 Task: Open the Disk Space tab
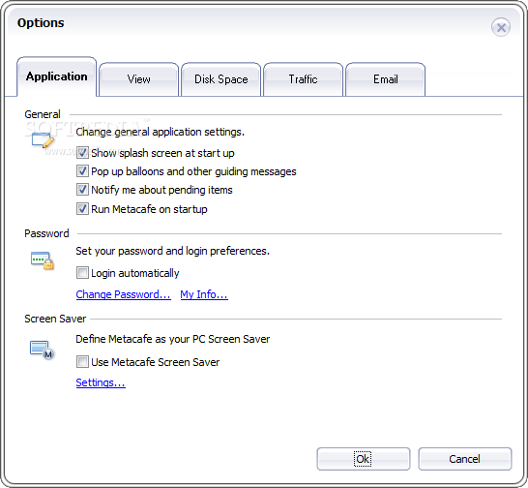coord(220,79)
